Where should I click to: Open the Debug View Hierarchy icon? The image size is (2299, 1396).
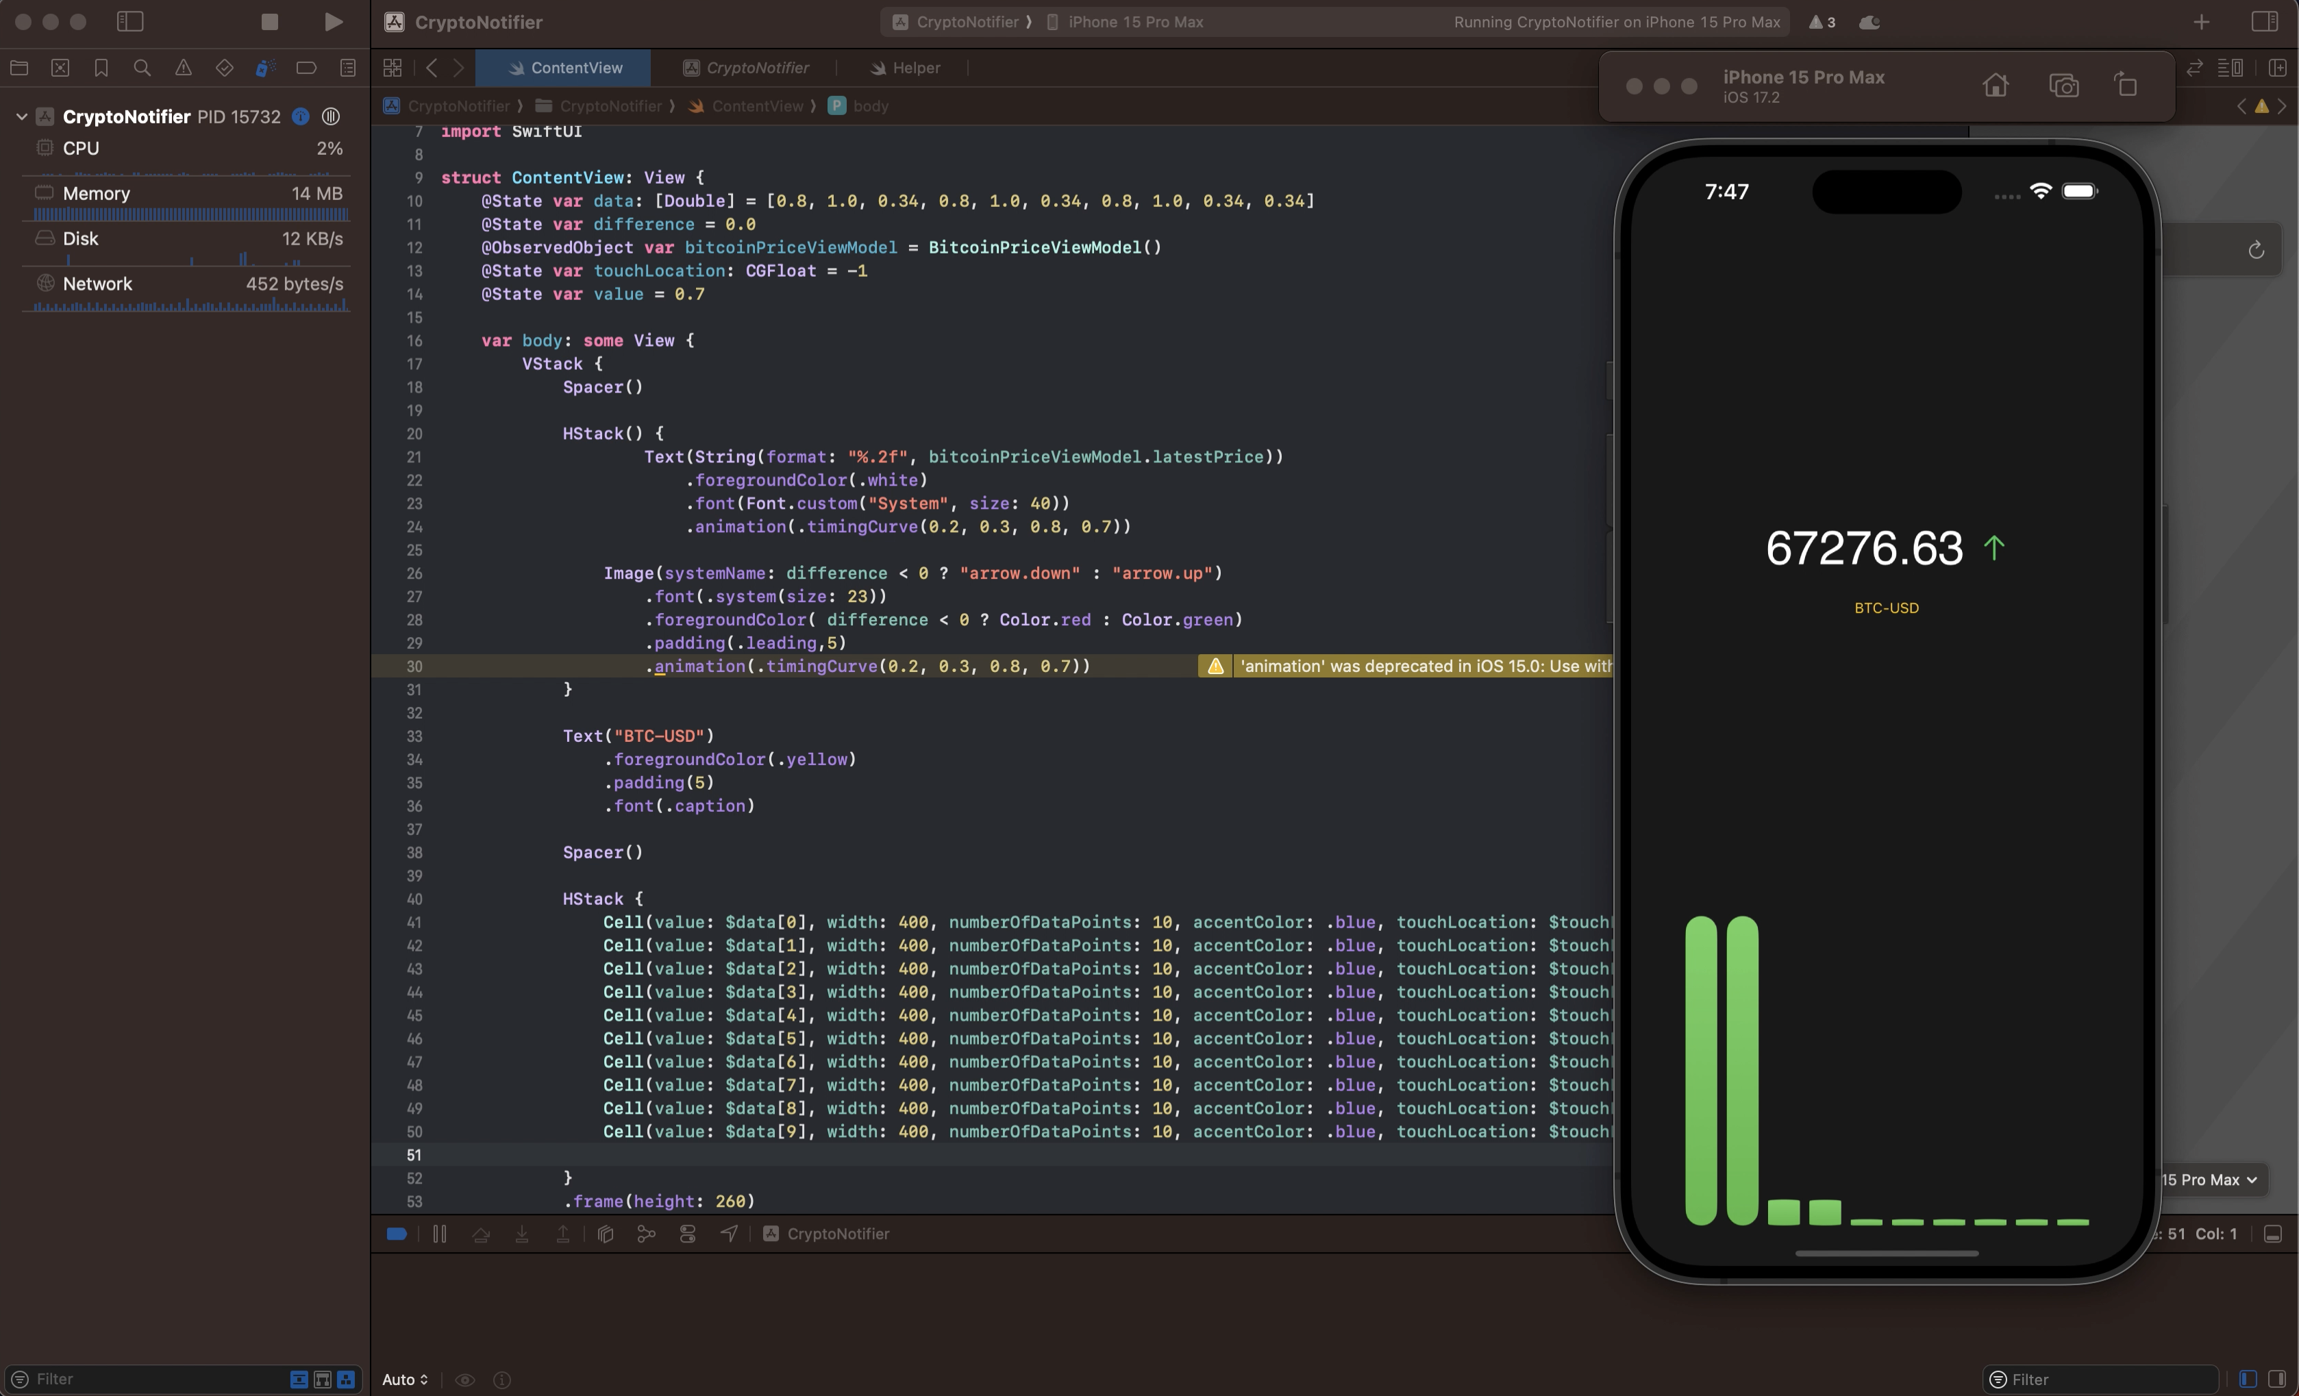(606, 1234)
